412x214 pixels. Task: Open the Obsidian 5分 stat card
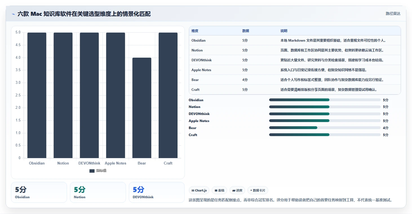coord(39,192)
